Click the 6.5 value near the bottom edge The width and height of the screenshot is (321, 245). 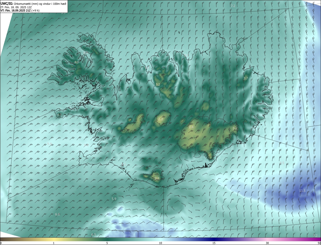[x=94, y=235]
